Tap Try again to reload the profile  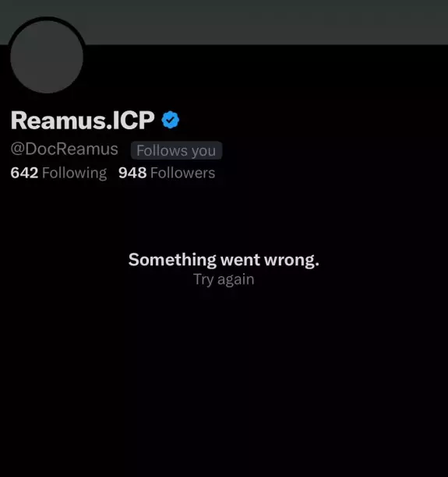pyautogui.click(x=224, y=279)
